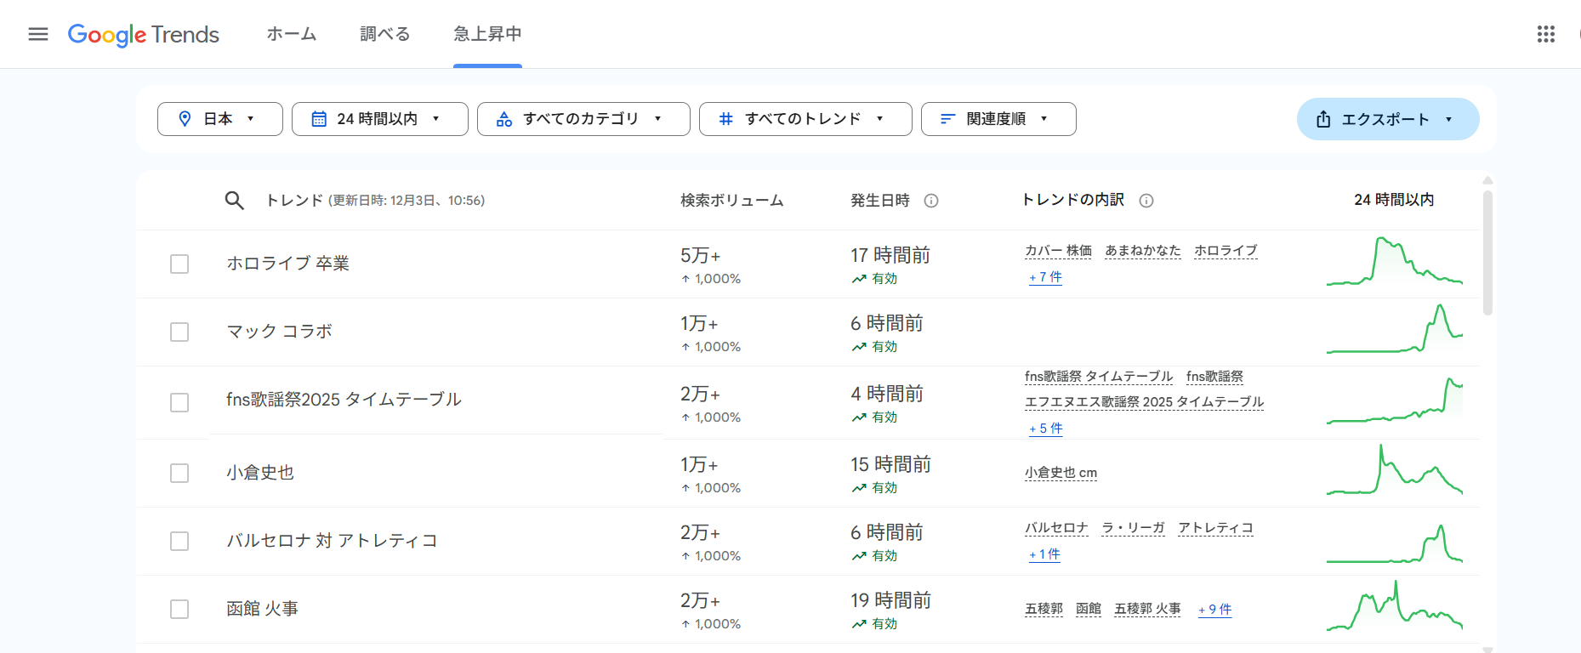Click info icon next to 発生日時
This screenshot has width=1581, height=653.
click(931, 201)
